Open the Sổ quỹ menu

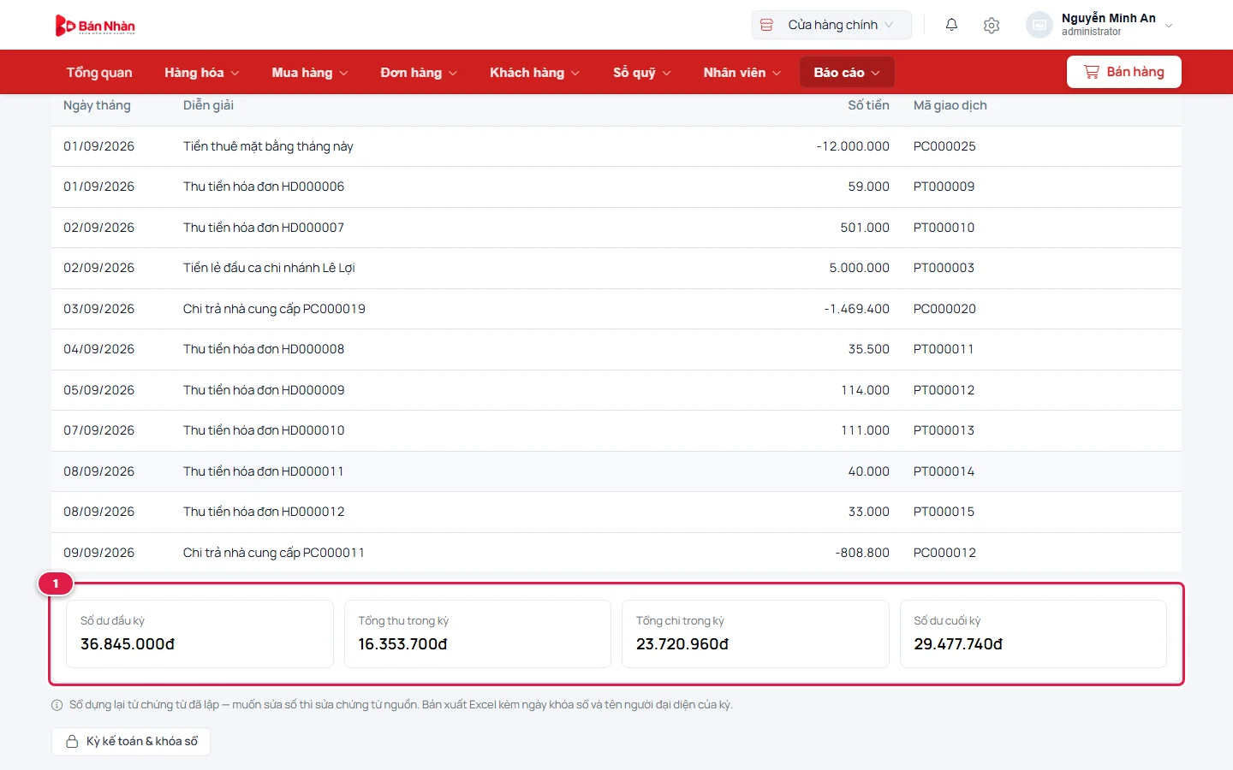(x=642, y=73)
